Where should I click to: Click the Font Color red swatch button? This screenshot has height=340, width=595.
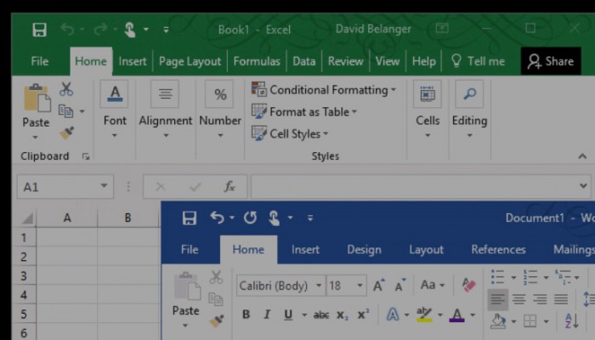457,314
